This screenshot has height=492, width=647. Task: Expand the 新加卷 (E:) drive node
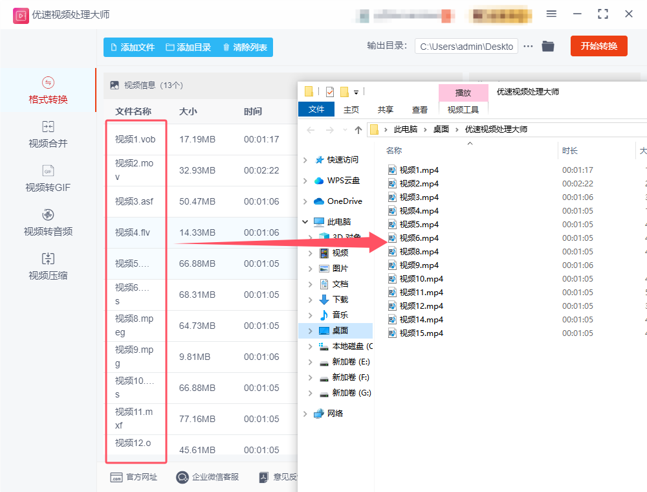pos(311,362)
